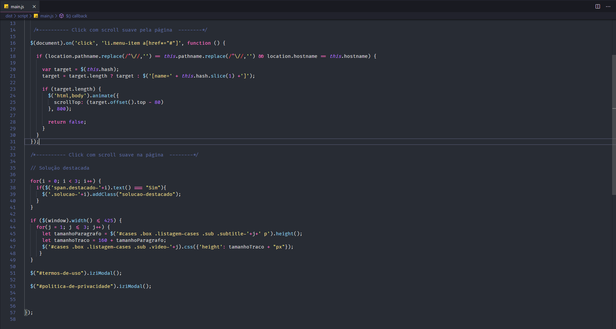
Task: Click the '$() callback' breadcrumb
Action: point(76,16)
